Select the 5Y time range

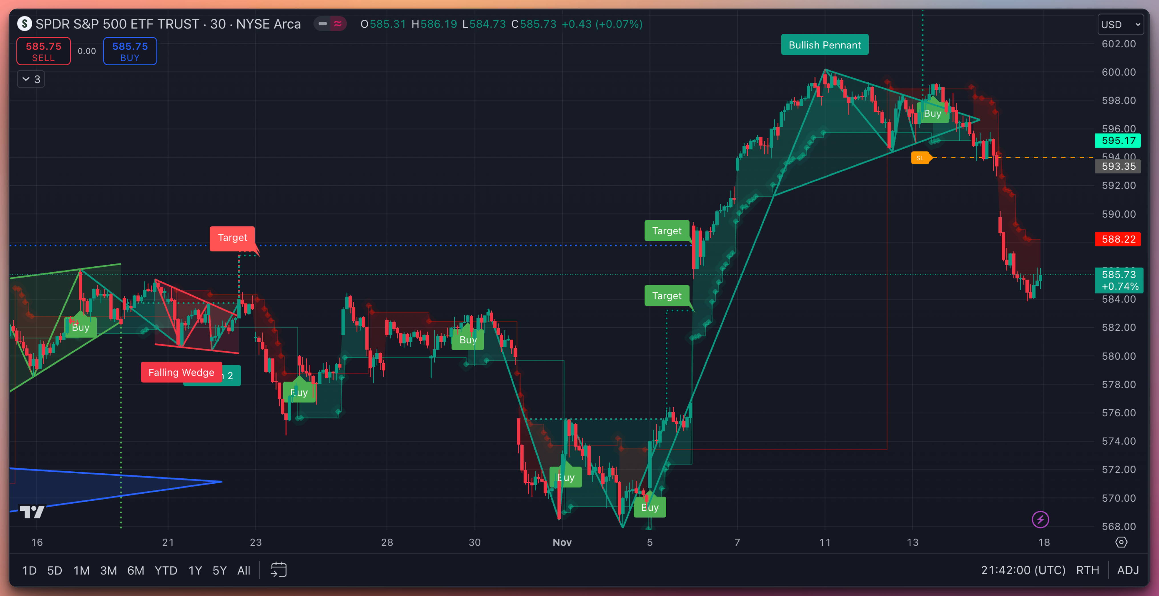click(220, 570)
